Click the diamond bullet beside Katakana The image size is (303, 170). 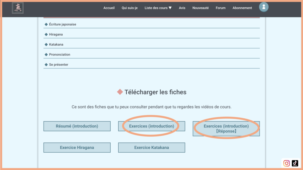click(46, 45)
